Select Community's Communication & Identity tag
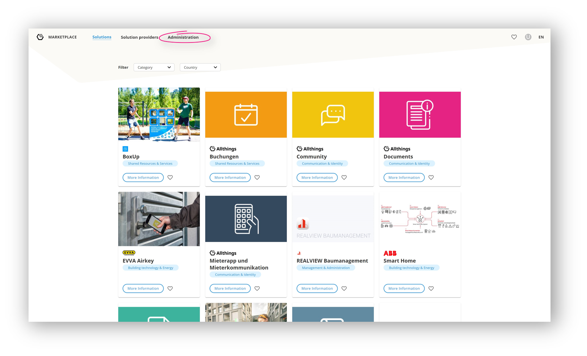 [322, 164]
